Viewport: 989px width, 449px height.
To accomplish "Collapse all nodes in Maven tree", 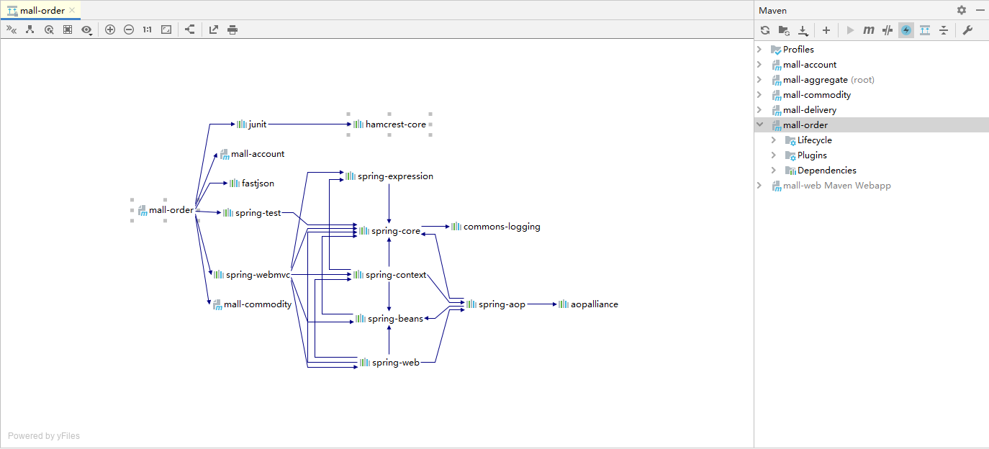I will click(944, 30).
